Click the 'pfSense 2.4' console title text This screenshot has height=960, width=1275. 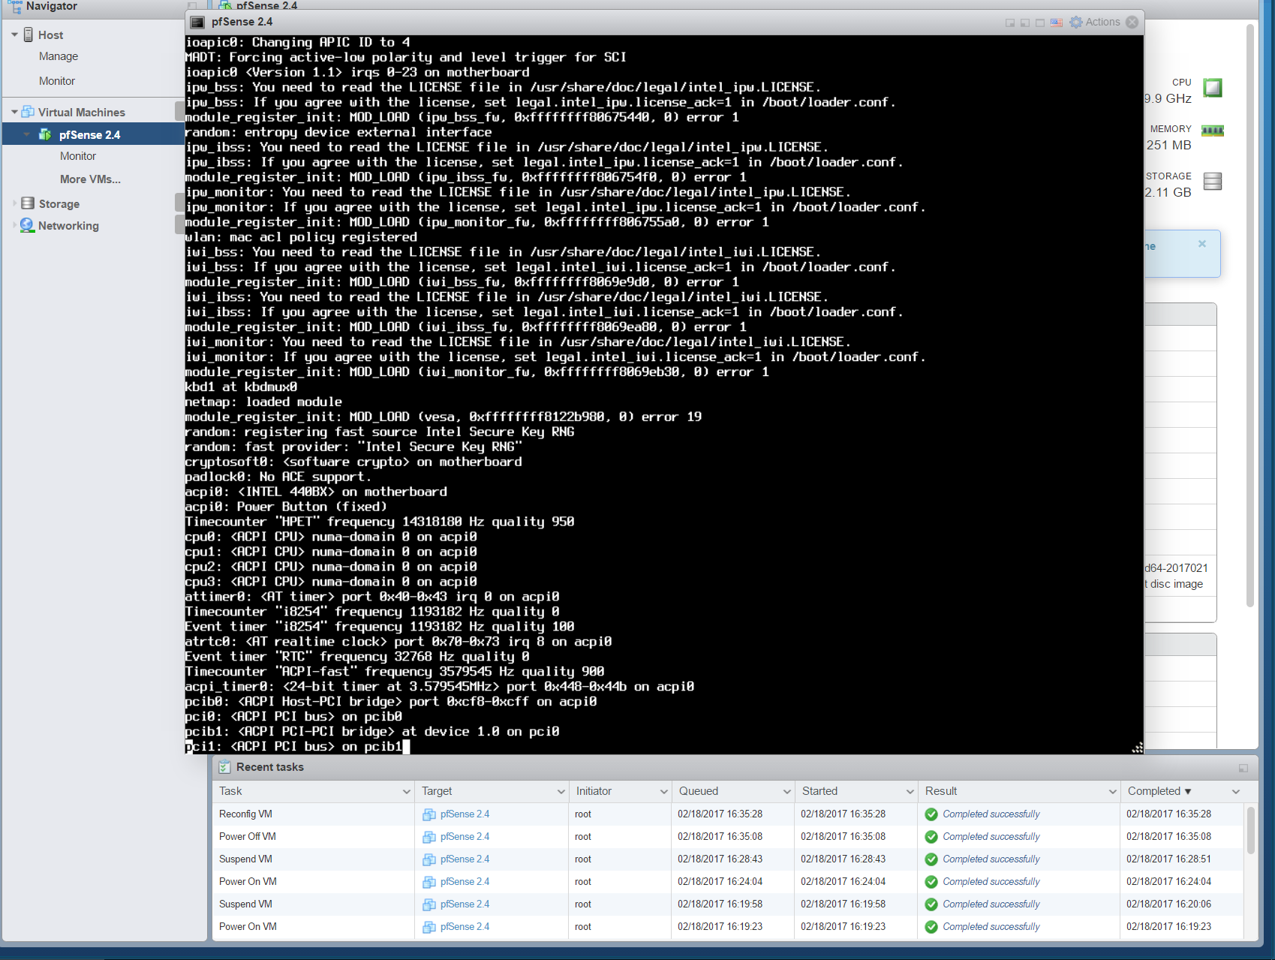(x=242, y=22)
